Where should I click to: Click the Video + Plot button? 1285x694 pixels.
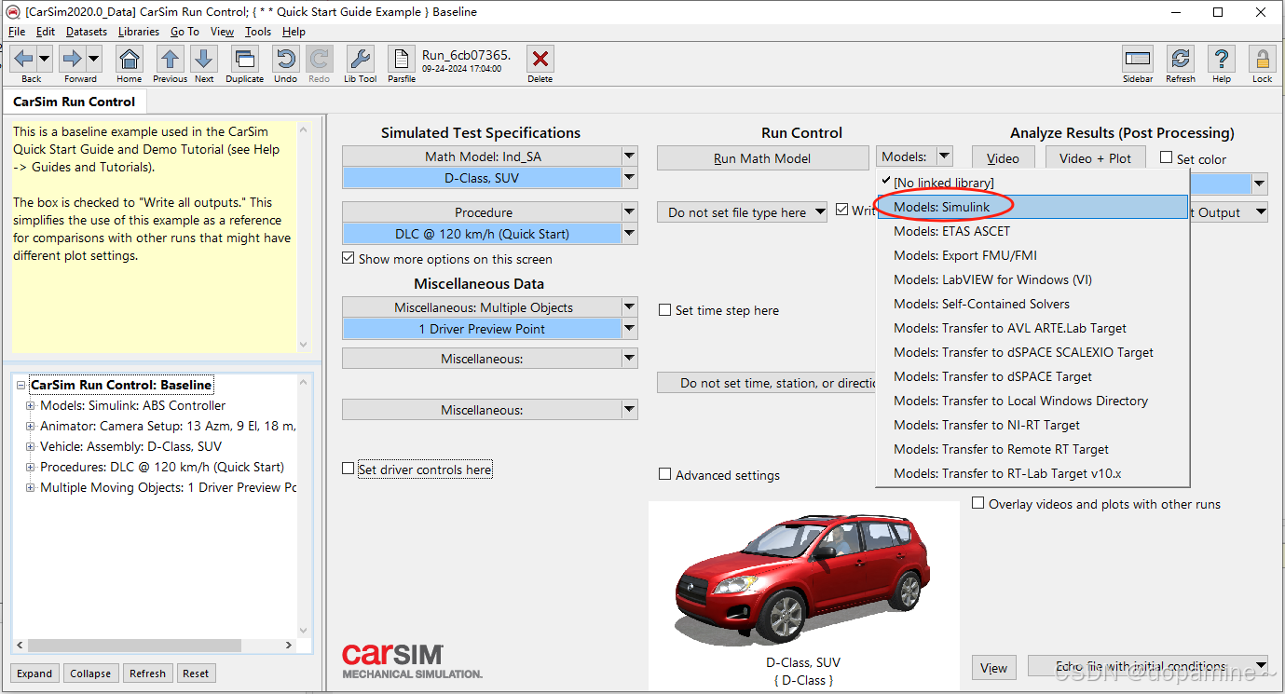[1095, 158]
